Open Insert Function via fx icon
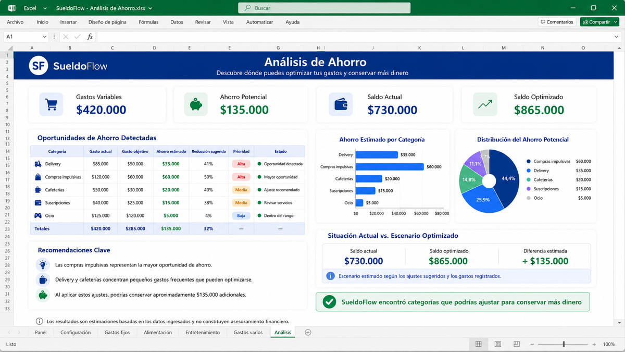Viewport: 625px width, 352px height. pos(90,37)
